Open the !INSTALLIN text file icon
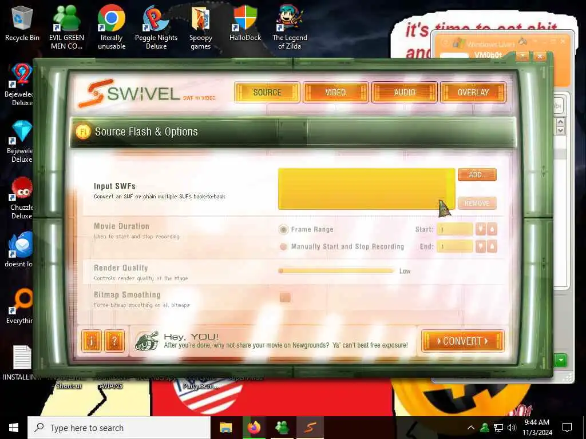Image resolution: width=586 pixels, height=439 pixels. 22,362
